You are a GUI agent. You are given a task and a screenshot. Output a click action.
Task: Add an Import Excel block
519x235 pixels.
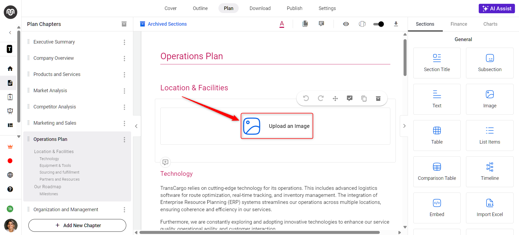pos(490,208)
